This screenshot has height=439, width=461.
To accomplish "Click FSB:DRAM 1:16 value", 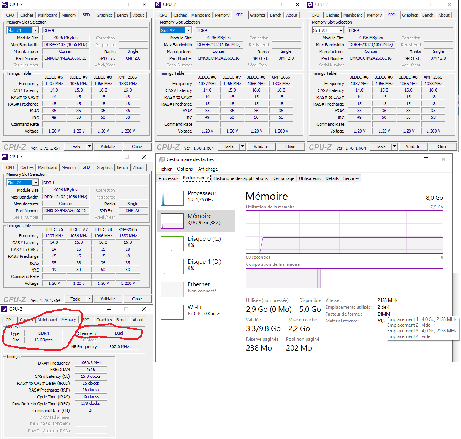I will (x=91, y=370).
